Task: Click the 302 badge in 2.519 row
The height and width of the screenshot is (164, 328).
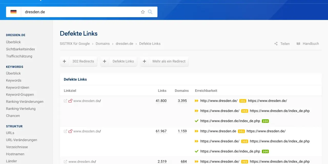Action: click(244, 162)
